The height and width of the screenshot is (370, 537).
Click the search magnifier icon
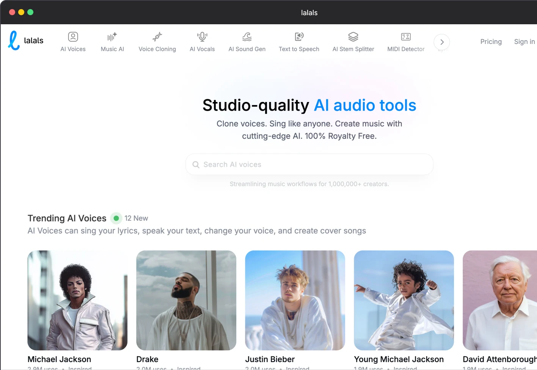point(196,165)
